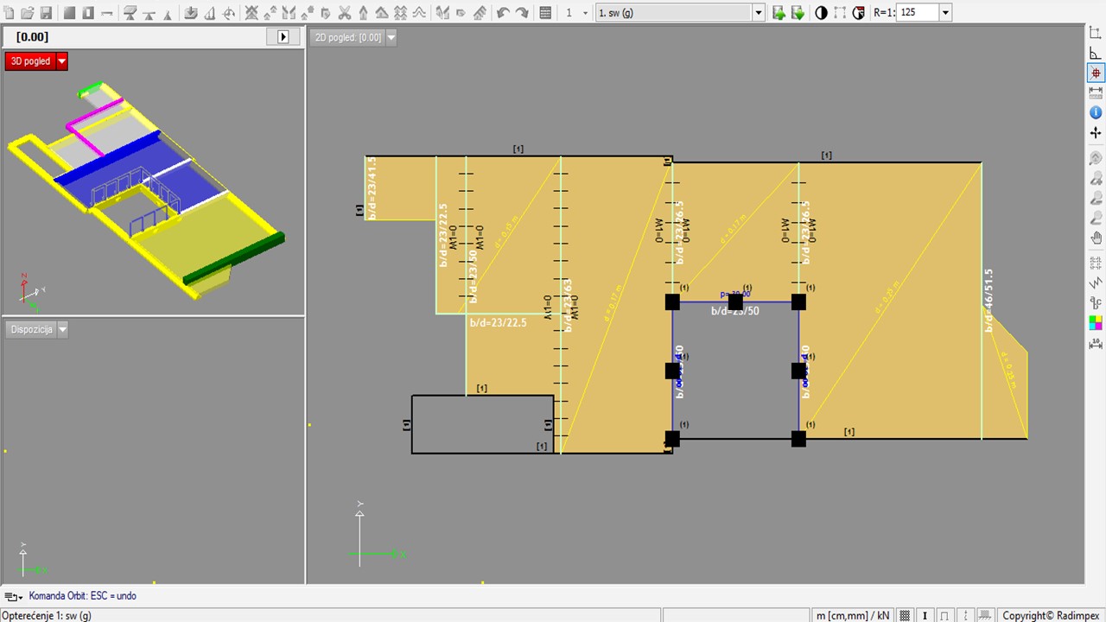Image resolution: width=1106 pixels, height=622 pixels.
Task: Toggle the grid icon in status bar
Action: click(x=905, y=615)
